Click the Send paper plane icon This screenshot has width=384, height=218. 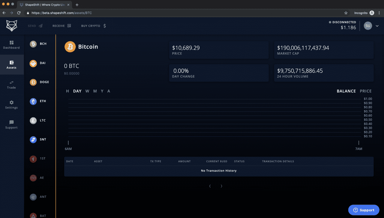pos(40,26)
